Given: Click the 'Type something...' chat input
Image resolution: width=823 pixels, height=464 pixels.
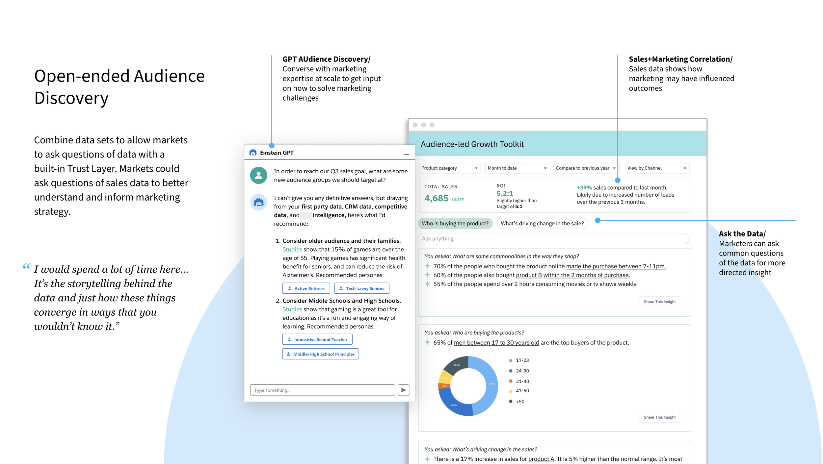Looking at the screenshot, I should [x=322, y=390].
